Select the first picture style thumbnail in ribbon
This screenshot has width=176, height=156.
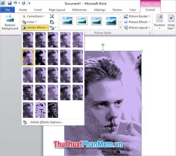(67, 21)
